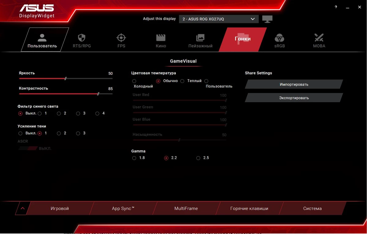Choose the Пейзажный picture icon
Image resolution: width=367 pixels, height=234 pixels.
click(200, 38)
